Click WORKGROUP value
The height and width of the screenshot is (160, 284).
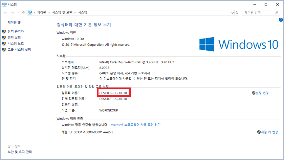click(108, 110)
